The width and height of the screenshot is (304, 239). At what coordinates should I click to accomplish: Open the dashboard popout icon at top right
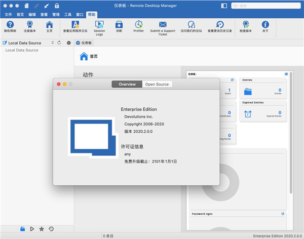[x=286, y=74]
